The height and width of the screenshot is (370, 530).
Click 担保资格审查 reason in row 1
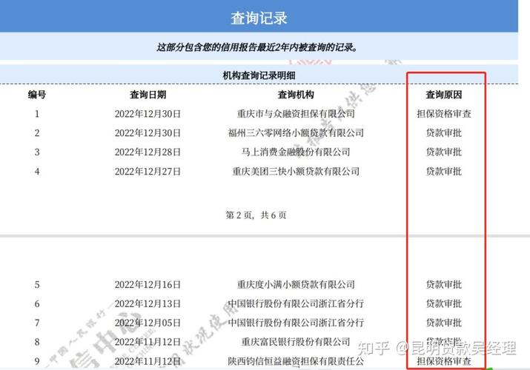pyautogui.click(x=443, y=114)
